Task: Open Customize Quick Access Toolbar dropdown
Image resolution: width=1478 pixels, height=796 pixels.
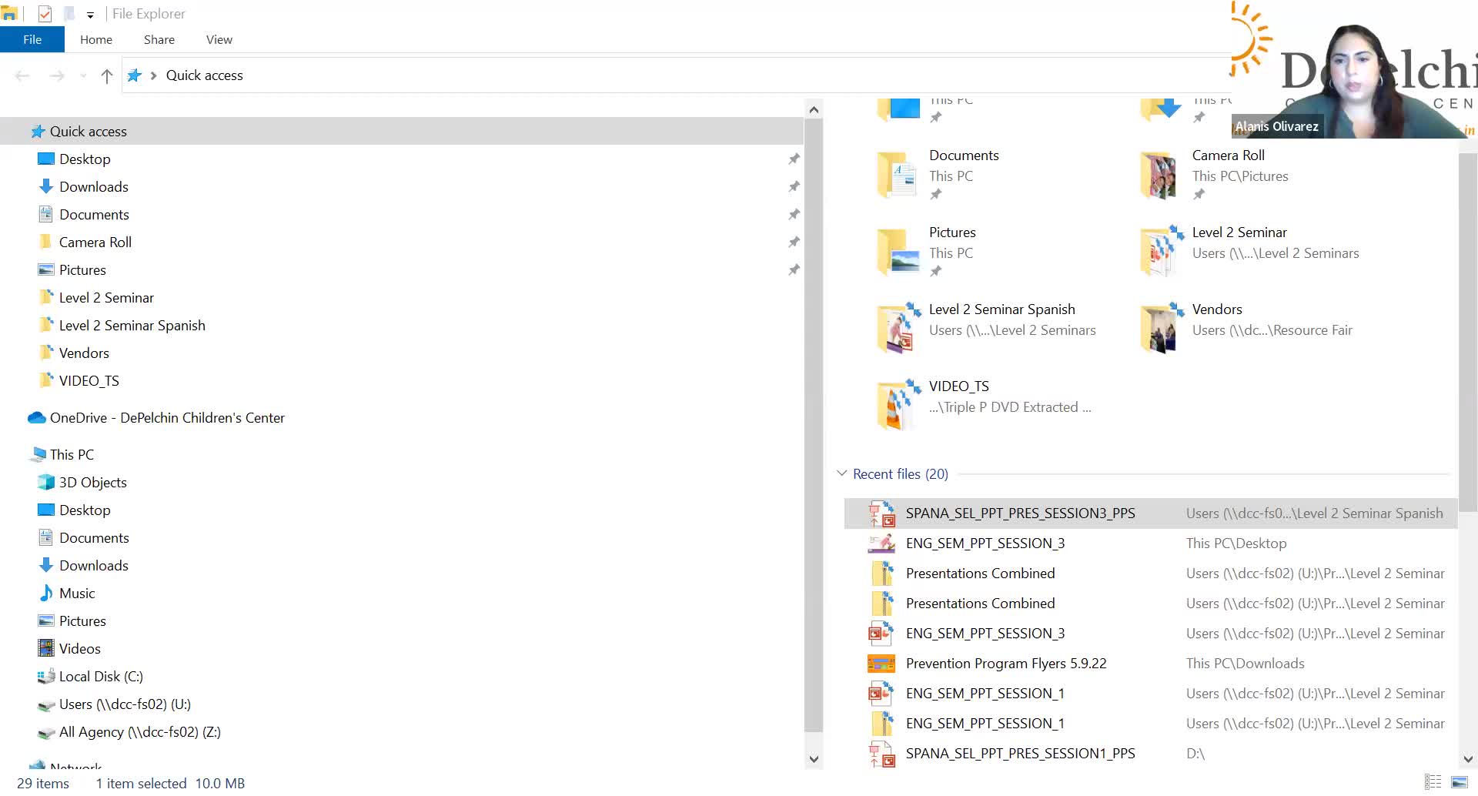Action: click(x=90, y=15)
